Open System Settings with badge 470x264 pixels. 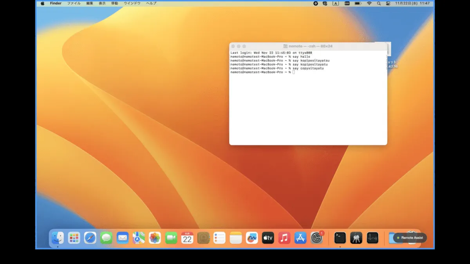tap(316, 237)
